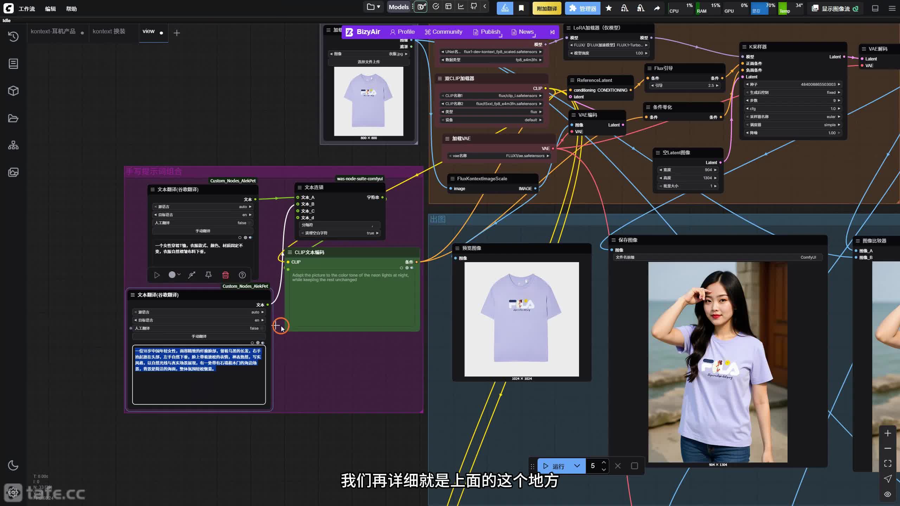Viewport: 900px width, 506px height.
Task: Adjust 模型强度 1.00 slider in LoRA加载器
Action: (609, 53)
